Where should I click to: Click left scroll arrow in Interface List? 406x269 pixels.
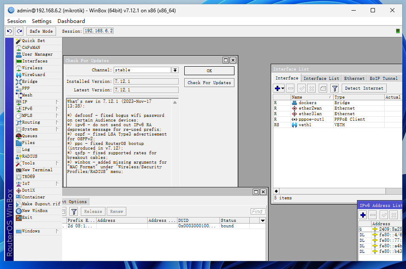tap(276, 191)
